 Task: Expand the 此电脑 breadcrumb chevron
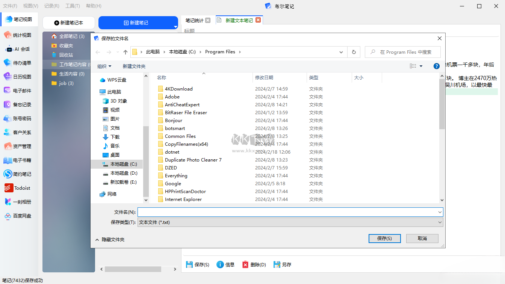click(164, 52)
